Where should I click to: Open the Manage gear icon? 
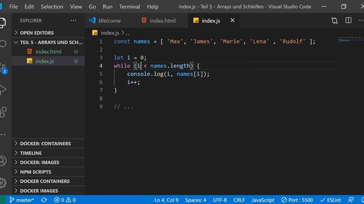pyautogui.click(x=3, y=182)
